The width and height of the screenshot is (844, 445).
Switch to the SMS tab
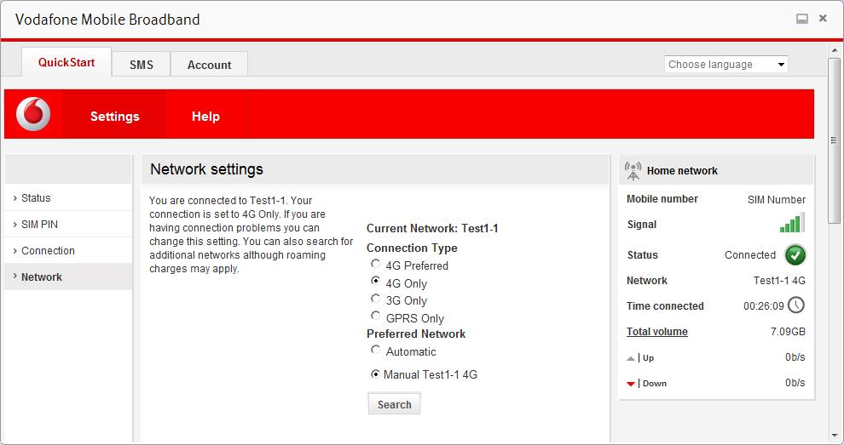click(x=142, y=65)
